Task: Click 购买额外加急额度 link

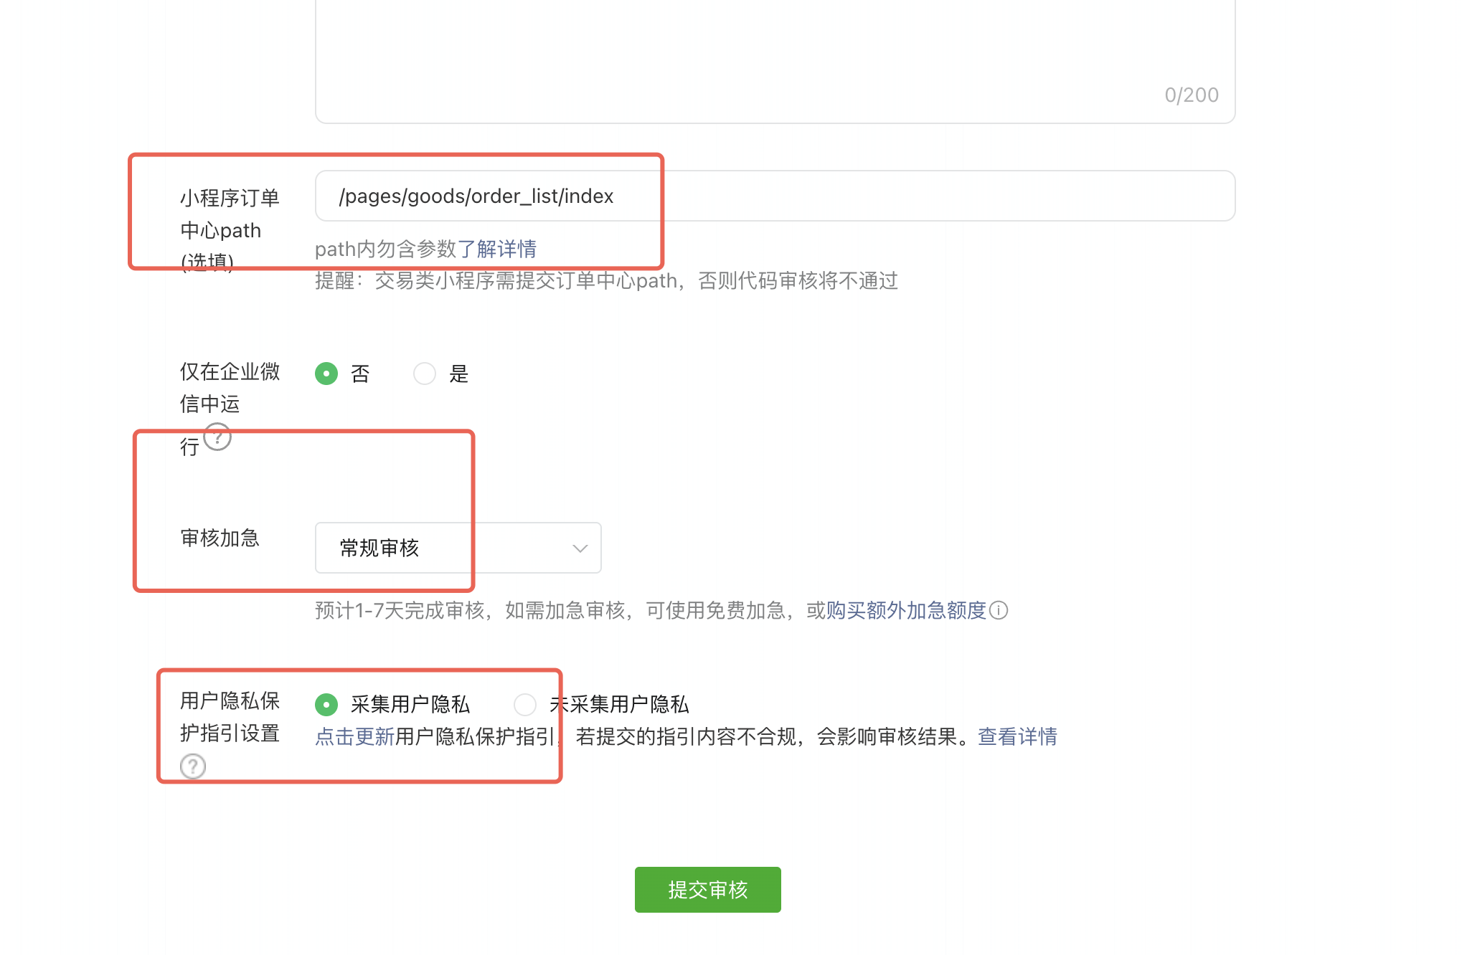Action: (906, 610)
